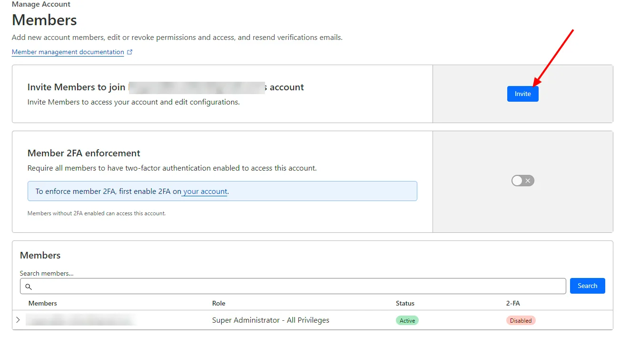Image resolution: width=620 pixels, height=345 pixels.
Task: Click the green Active status badge
Action: tap(407, 320)
